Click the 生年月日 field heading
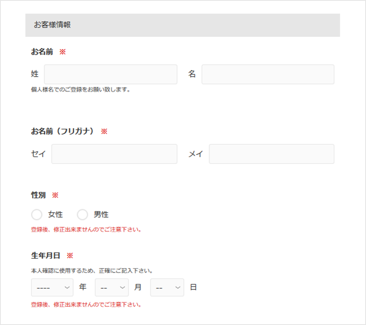 [46, 256]
